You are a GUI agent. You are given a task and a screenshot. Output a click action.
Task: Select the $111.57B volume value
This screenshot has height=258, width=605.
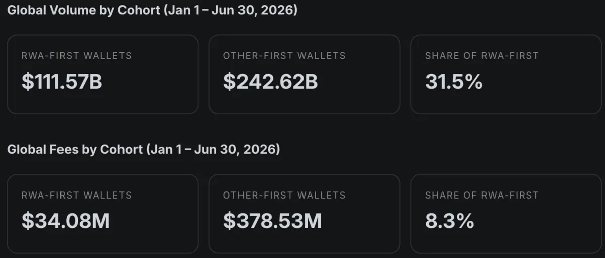tap(62, 82)
